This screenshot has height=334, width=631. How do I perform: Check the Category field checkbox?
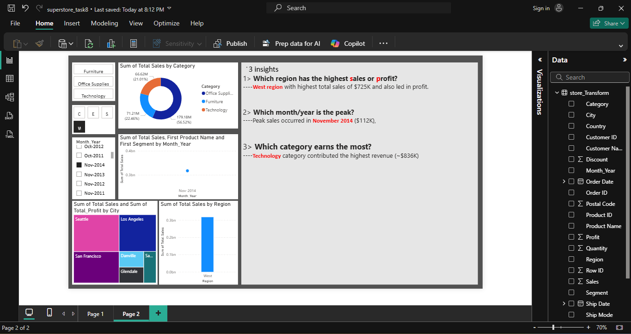click(571, 104)
